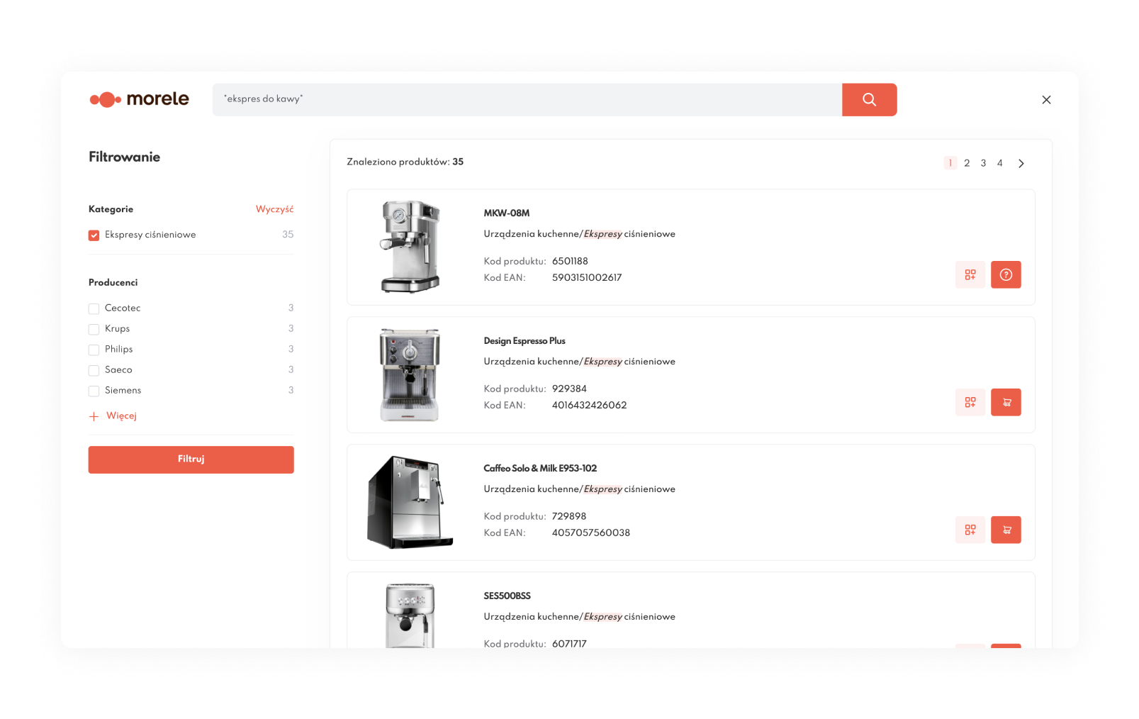Image resolution: width=1139 pixels, height=719 pixels.
Task: Add Design Espresso Plus to cart
Action: click(1005, 402)
